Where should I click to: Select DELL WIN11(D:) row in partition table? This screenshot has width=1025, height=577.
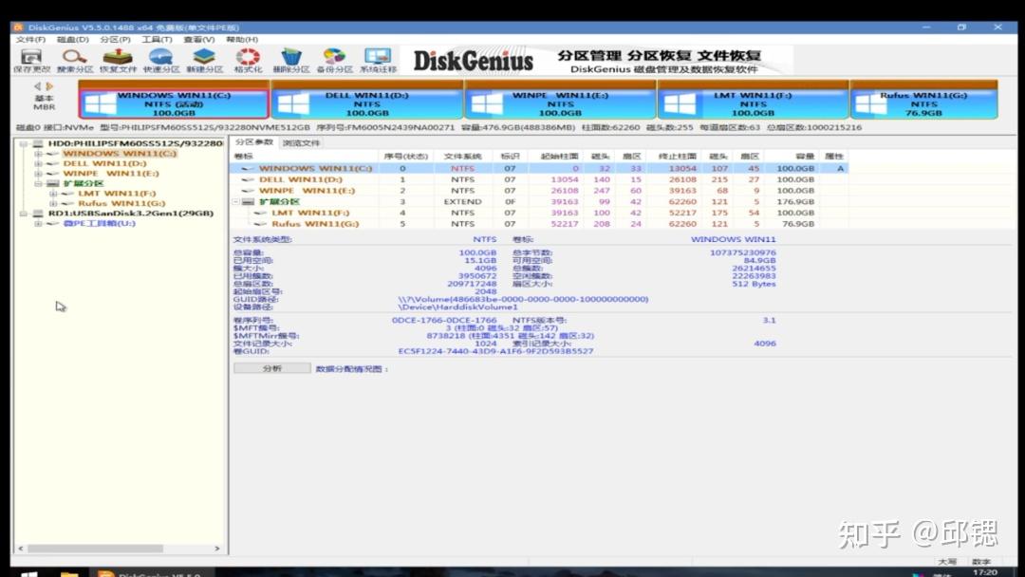pos(540,179)
